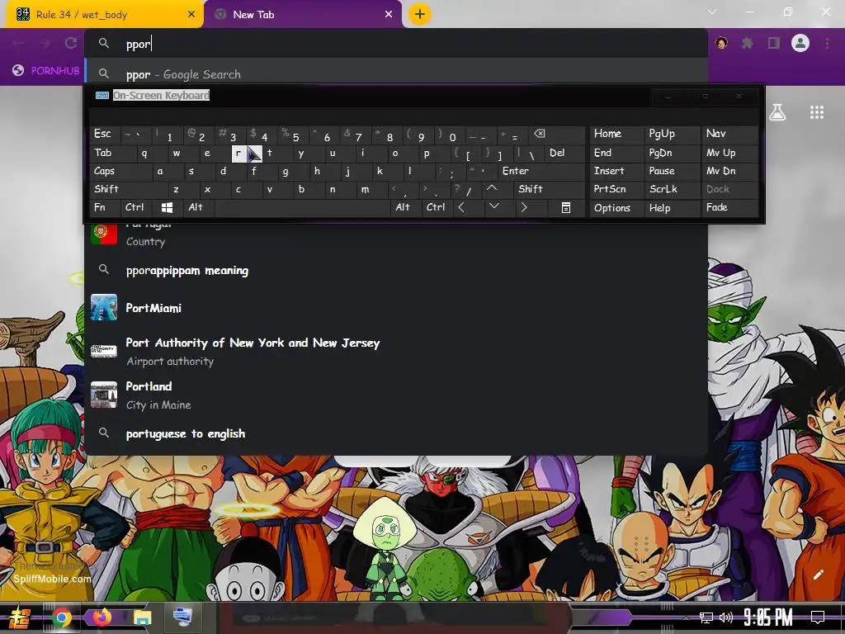Image resolution: width=845 pixels, height=634 pixels.
Task: Reload the page with the refresh icon
Action: tap(71, 43)
